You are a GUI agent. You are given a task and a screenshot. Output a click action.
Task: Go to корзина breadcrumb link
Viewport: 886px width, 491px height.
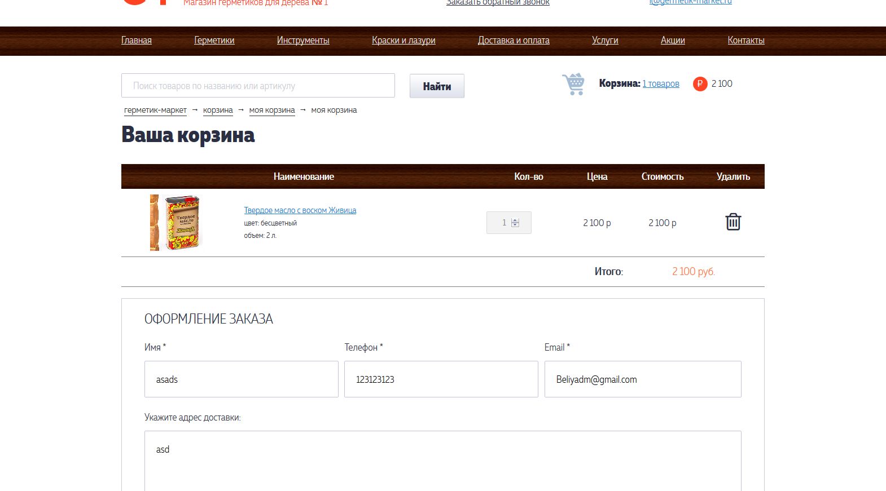pyautogui.click(x=218, y=110)
